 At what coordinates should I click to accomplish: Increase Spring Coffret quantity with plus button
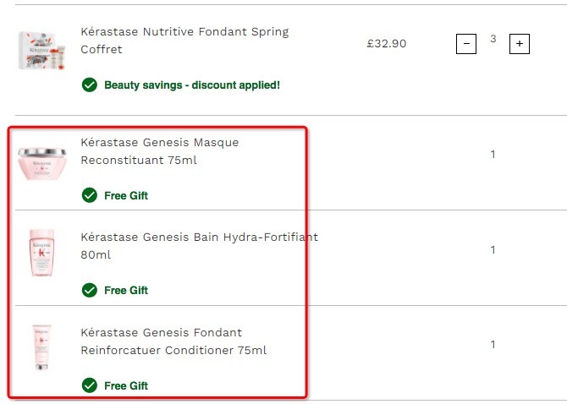(520, 44)
